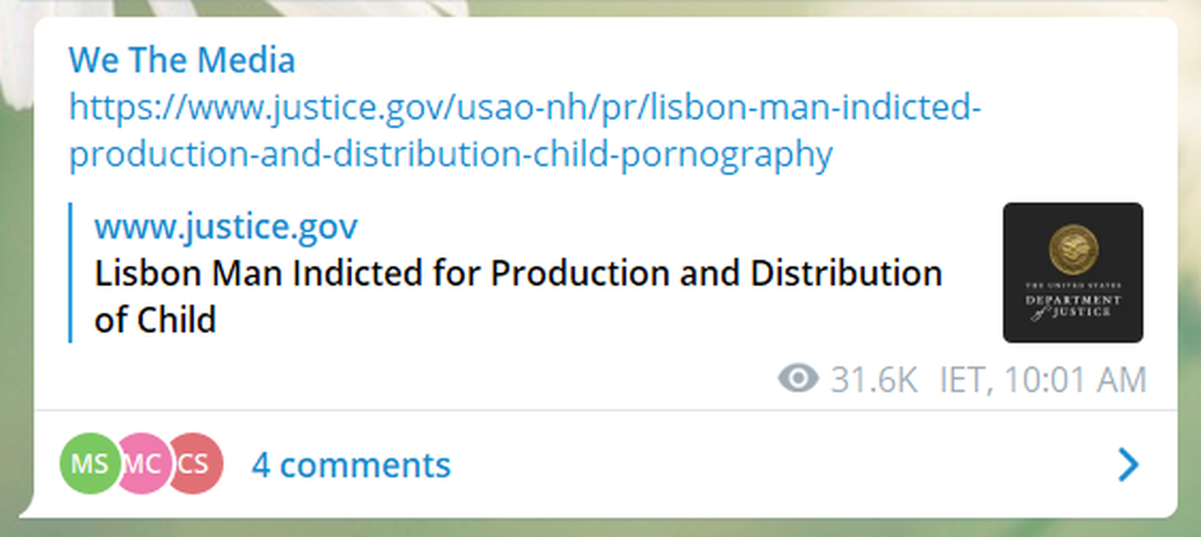
Task: Open the We The Media channel name
Action: pos(182,60)
